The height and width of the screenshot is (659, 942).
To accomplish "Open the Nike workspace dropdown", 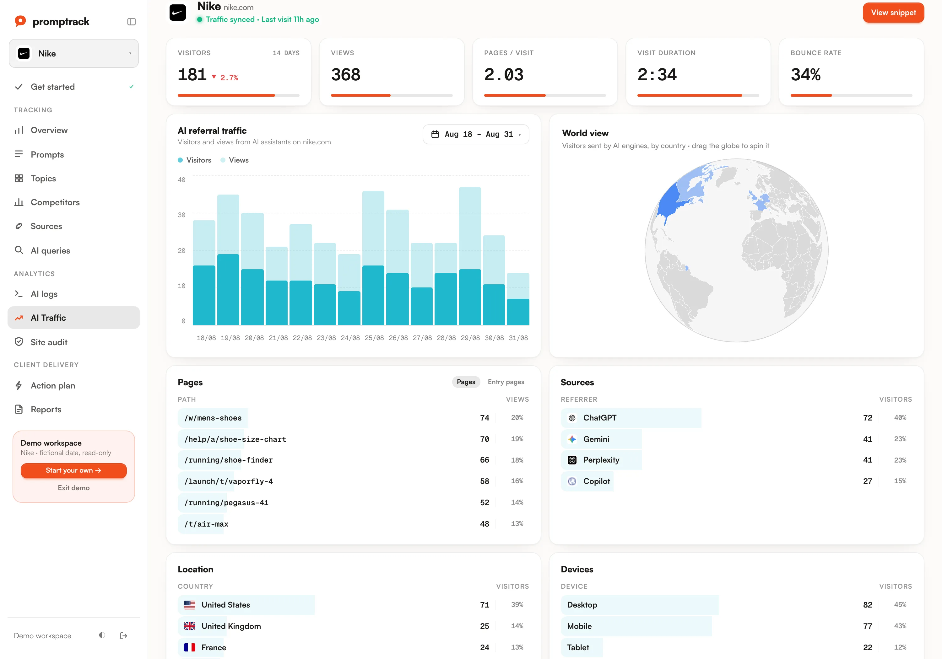I will 74,53.
